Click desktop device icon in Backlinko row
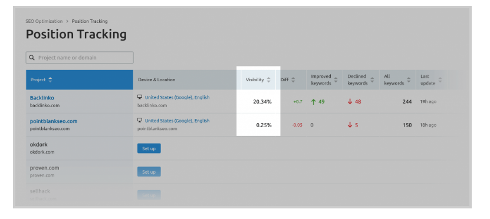 click(140, 97)
